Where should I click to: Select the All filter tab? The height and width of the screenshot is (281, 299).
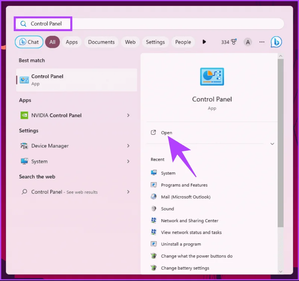point(52,42)
